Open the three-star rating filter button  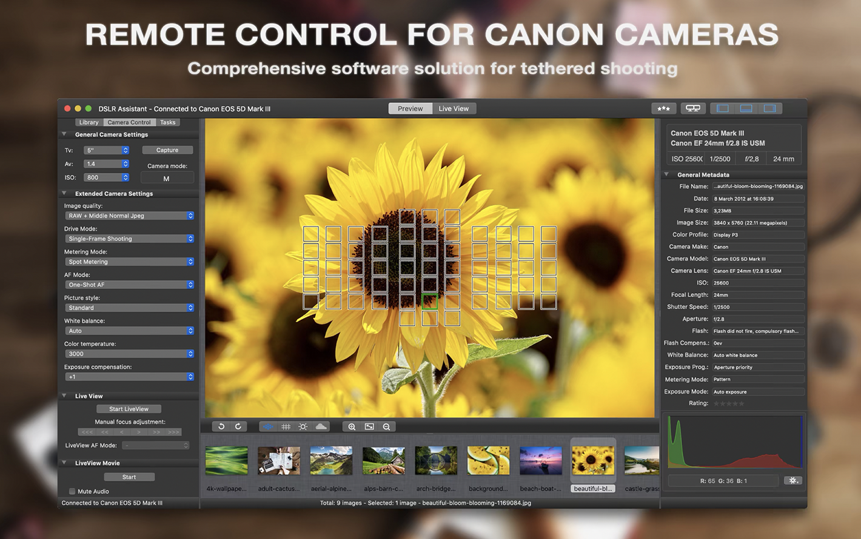point(664,108)
